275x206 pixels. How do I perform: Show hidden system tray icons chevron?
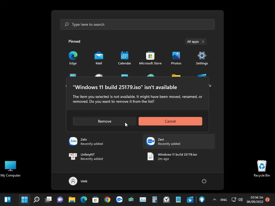click(215, 200)
